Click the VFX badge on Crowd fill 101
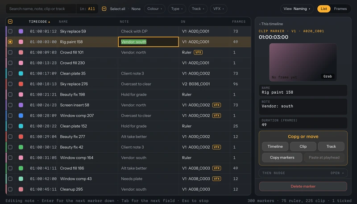Image resolution: width=357 pixels, height=204 pixels. tap(198, 52)
